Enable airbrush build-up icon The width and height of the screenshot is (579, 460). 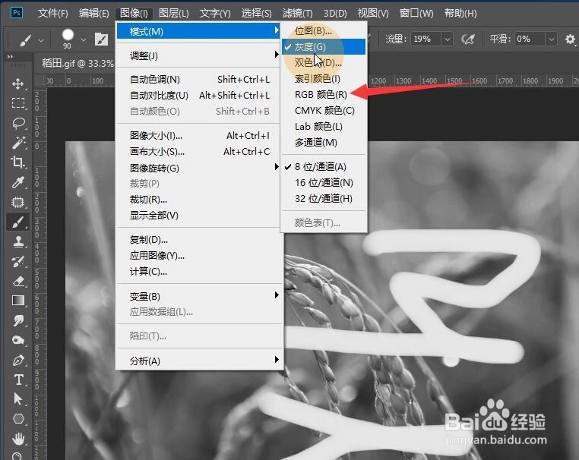(x=468, y=39)
